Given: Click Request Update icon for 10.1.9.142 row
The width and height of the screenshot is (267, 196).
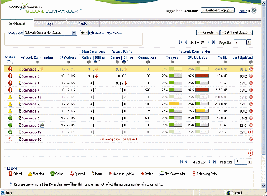Looking at the screenshot, I should (251, 69).
